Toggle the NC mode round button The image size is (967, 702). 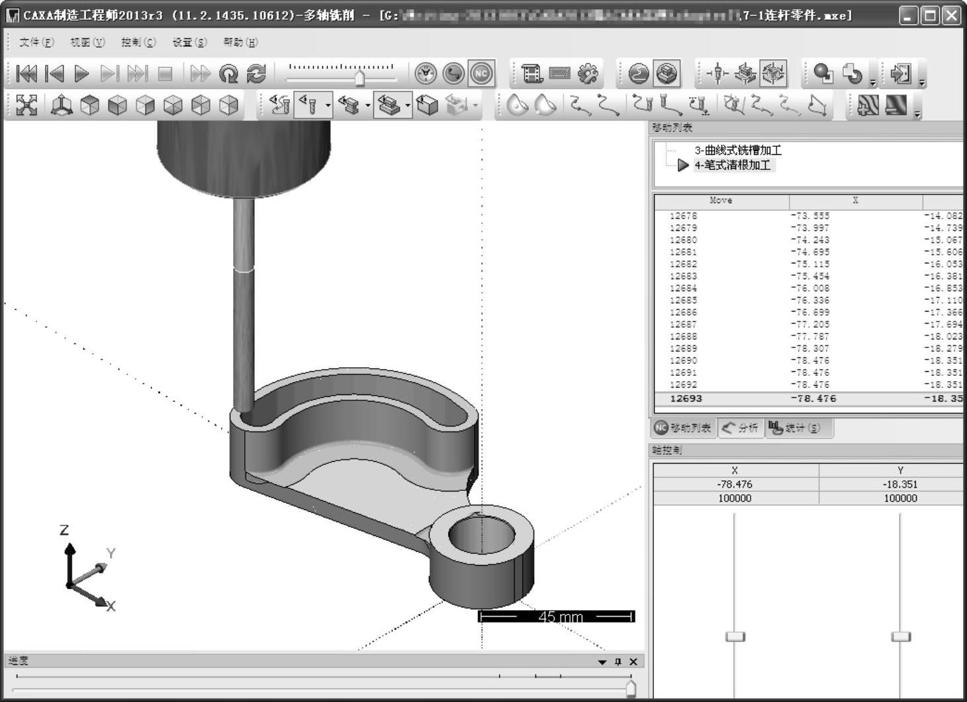click(481, 73)
